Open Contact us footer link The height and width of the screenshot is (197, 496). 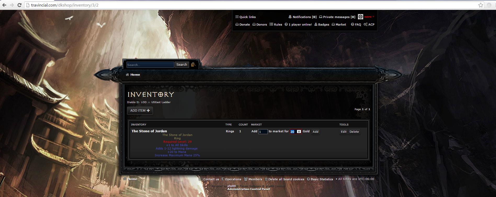point(211,179)
